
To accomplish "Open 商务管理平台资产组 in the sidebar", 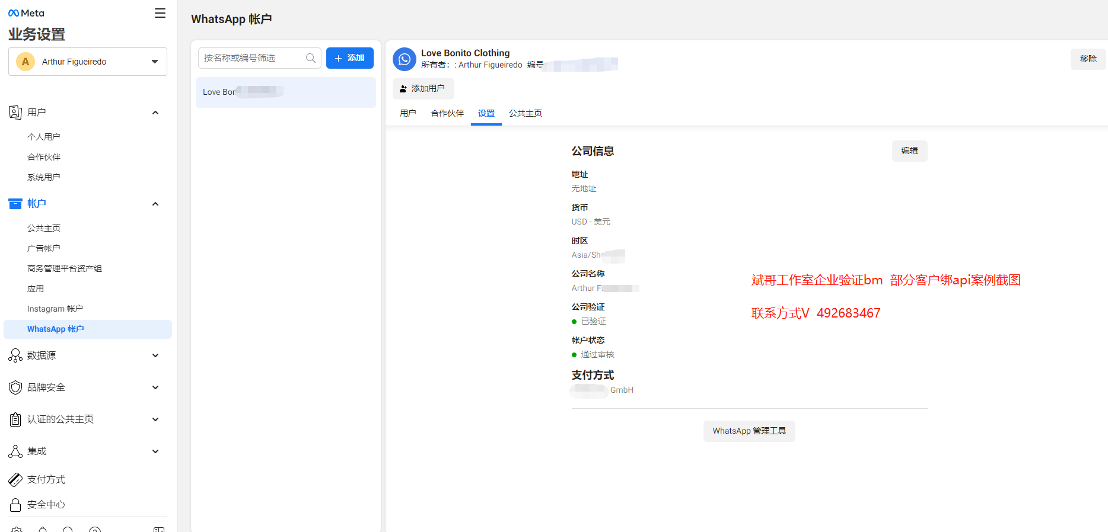I will pos(65,268).
